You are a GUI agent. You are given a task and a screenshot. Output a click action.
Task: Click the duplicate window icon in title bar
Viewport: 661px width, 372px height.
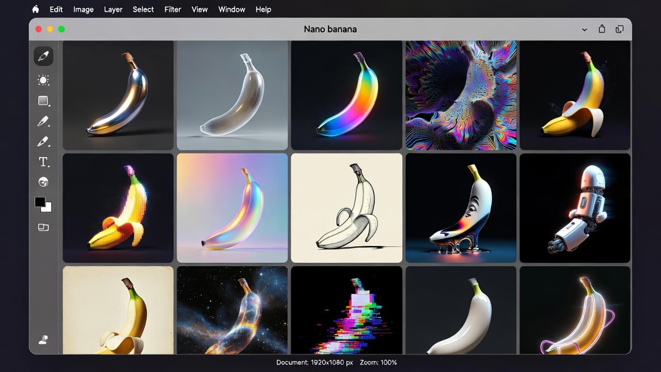619,29
